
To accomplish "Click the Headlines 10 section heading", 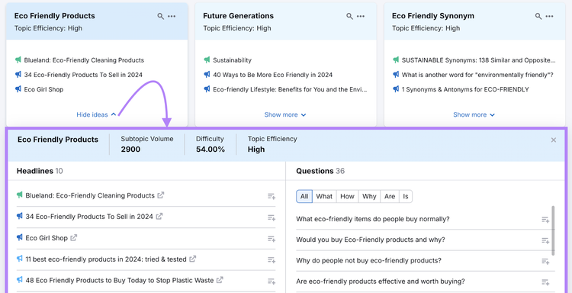I will [x=40, y=171].
